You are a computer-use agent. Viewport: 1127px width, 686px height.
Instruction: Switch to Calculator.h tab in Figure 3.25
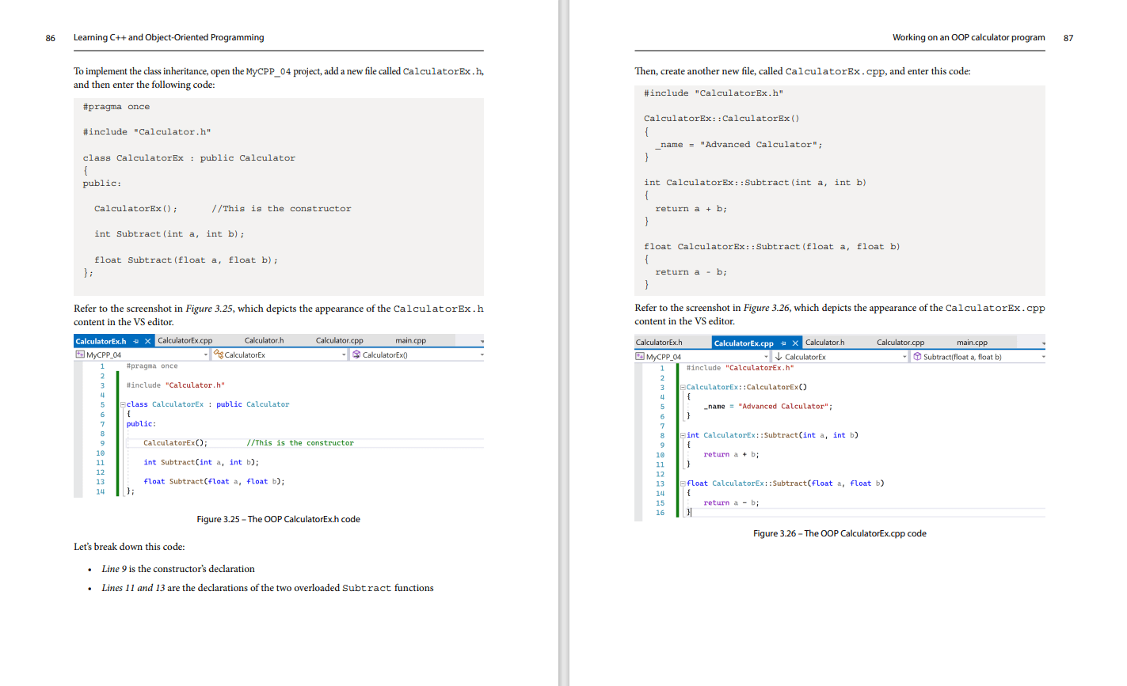point(264,340)
